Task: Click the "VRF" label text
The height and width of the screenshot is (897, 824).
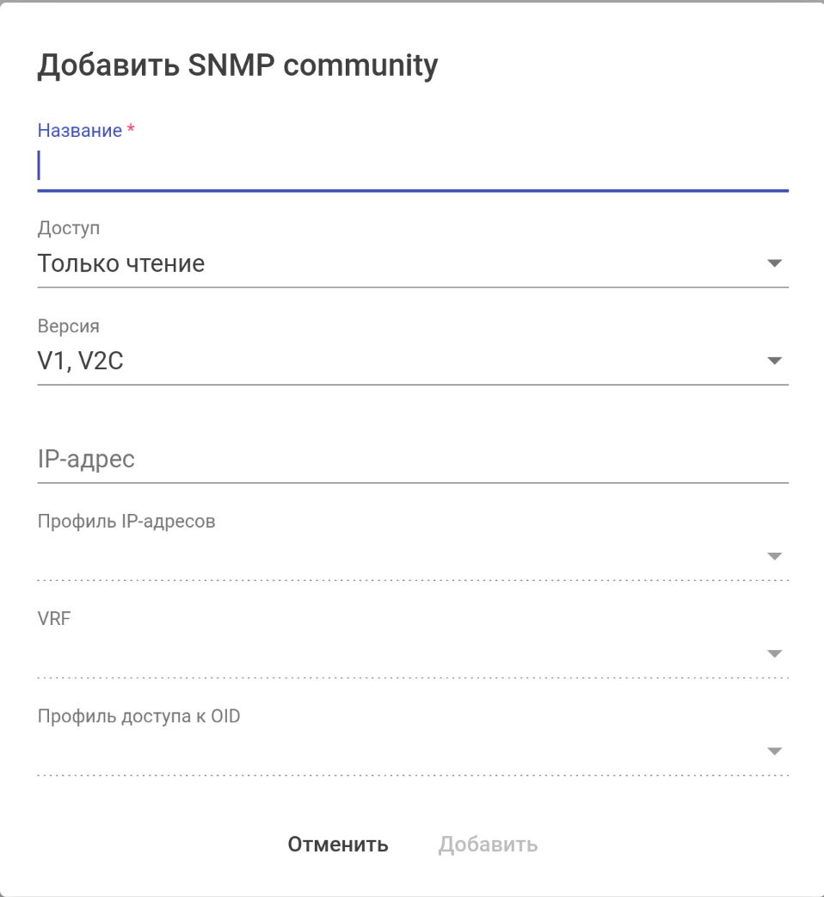Action: pyautogui.click(x=54, y=619)
